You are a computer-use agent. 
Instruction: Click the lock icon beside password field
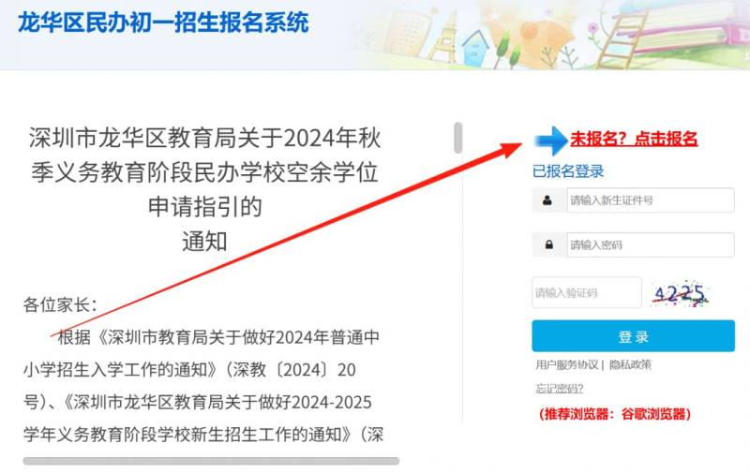point(549,244)
